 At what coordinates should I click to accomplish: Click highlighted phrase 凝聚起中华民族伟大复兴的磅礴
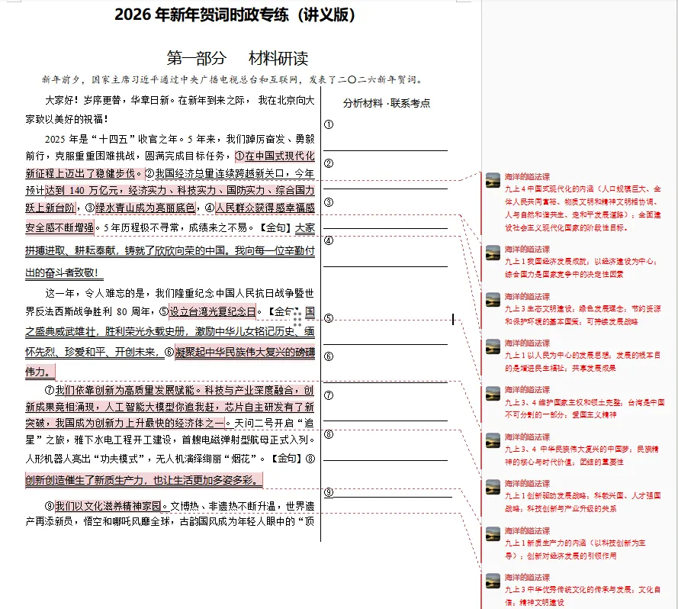pyautogui.click(x=245, y=352)
